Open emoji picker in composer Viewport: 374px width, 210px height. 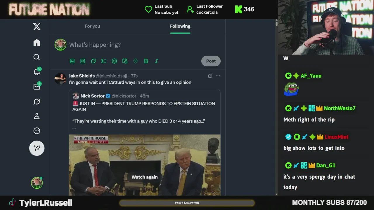114,61
